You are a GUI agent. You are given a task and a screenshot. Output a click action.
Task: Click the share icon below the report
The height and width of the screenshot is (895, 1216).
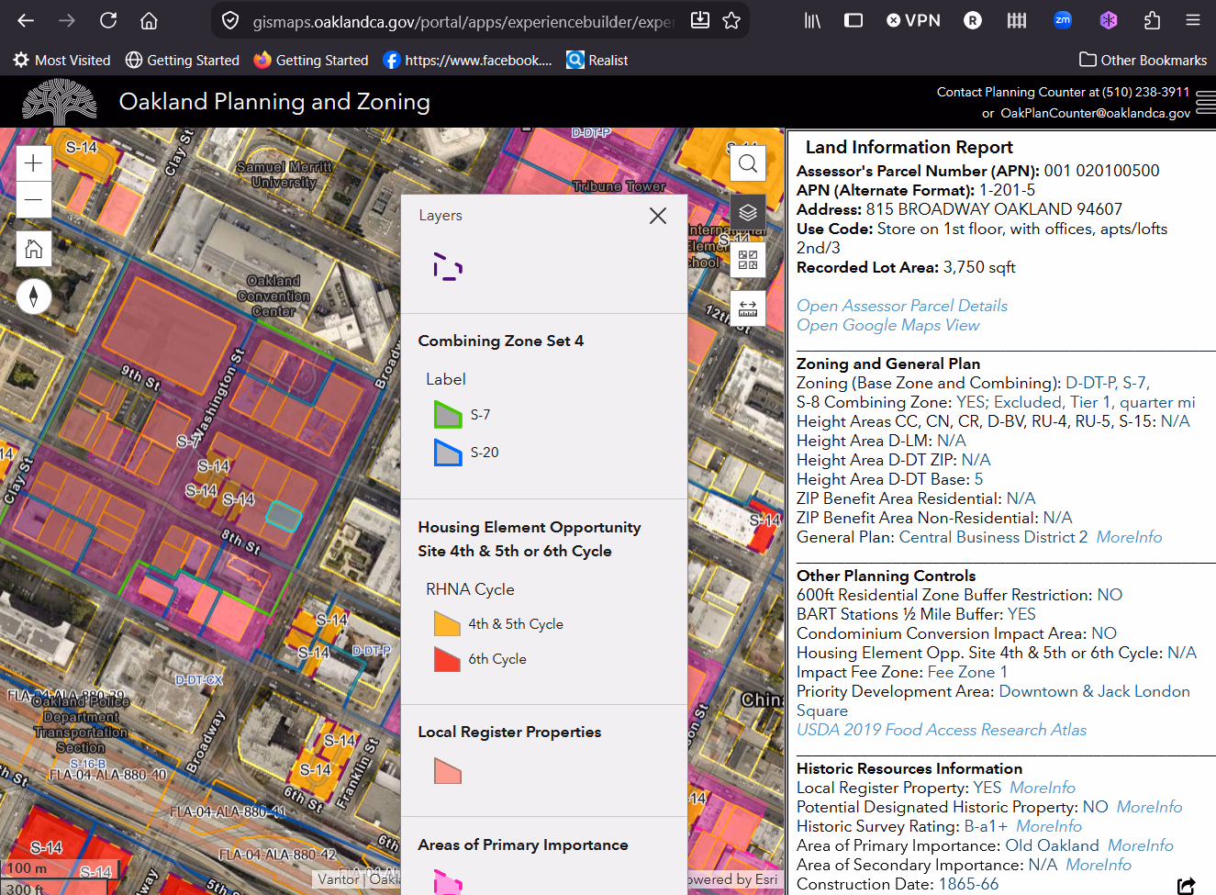(x=1187, y=885)
